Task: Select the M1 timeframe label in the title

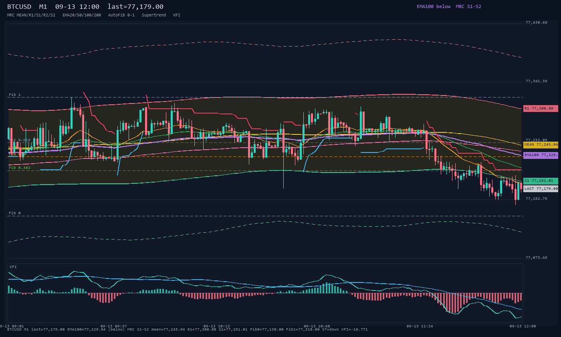Action: click(43, 7)
